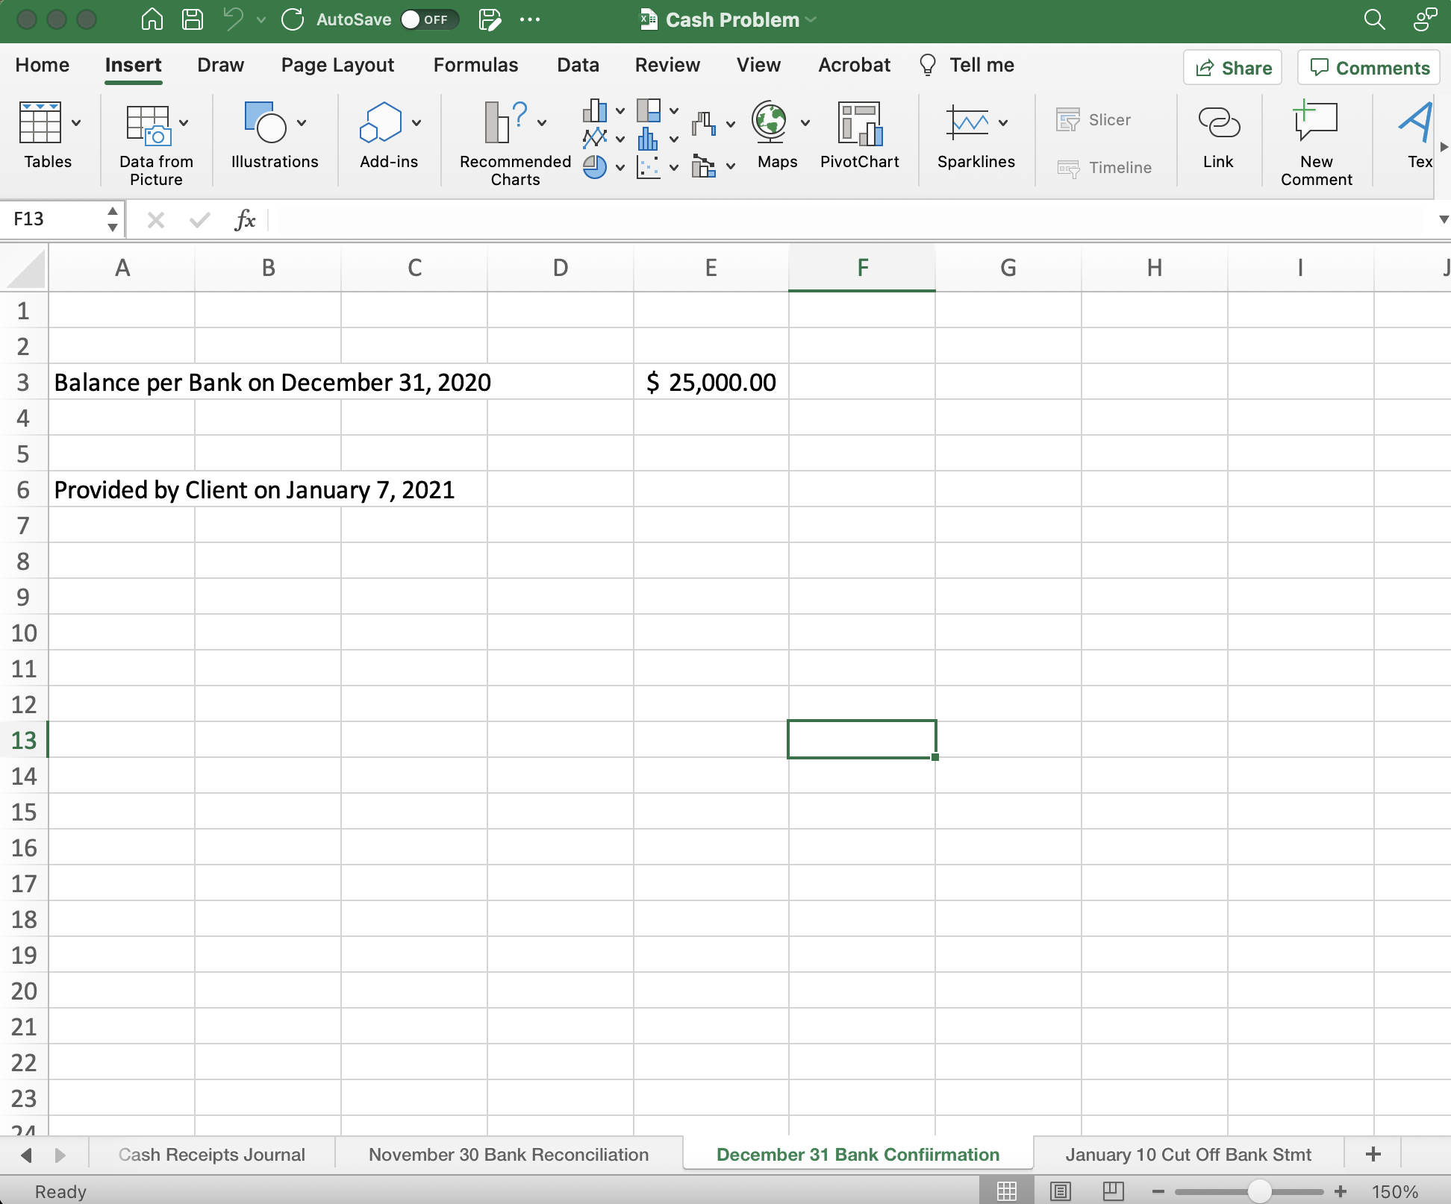Switch to Page Layout view in status bar
Viewport: 1451px width, 1204px height.
click(x=1060, y=1191)
